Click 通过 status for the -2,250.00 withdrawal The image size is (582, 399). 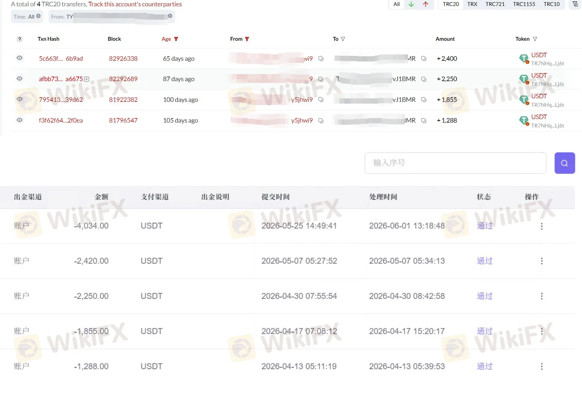pos(485,296)
